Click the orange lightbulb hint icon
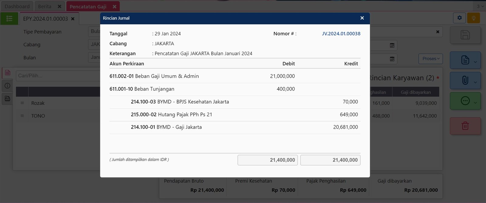Image resolution: width=486 pixels, height=203 pixels. [473, 18]
